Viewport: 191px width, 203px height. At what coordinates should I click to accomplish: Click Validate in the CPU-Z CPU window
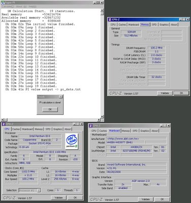click(58, 197)
